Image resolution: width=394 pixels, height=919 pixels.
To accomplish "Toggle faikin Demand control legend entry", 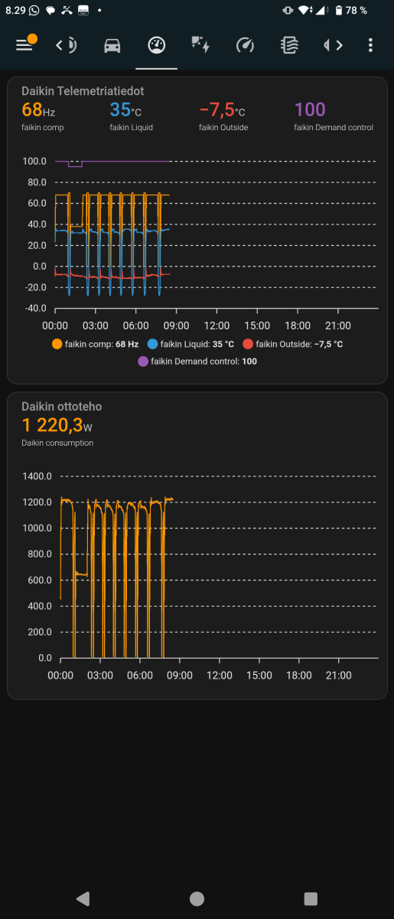I will tap(197, 361).
